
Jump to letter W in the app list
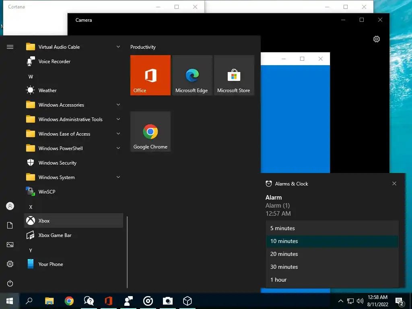pyautogui.click(x=31, y=77)
